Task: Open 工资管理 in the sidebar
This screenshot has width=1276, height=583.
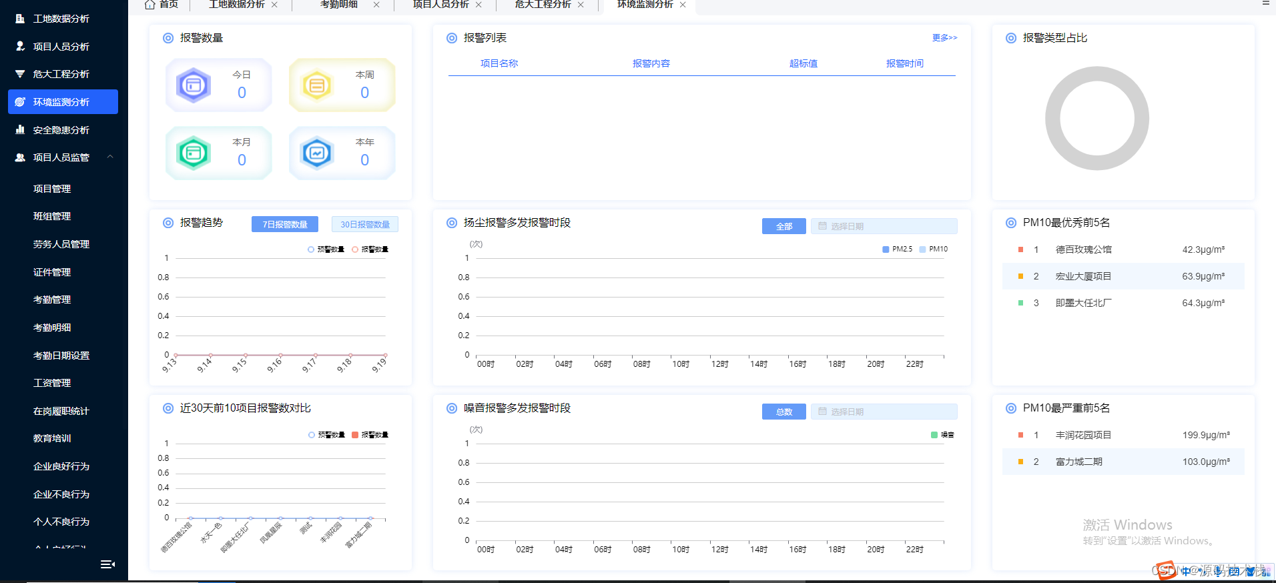Action: click(52, 383)
